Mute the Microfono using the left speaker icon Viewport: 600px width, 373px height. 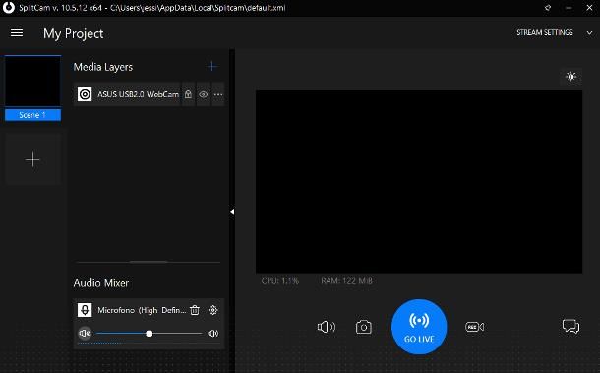[x=85, y=334]
